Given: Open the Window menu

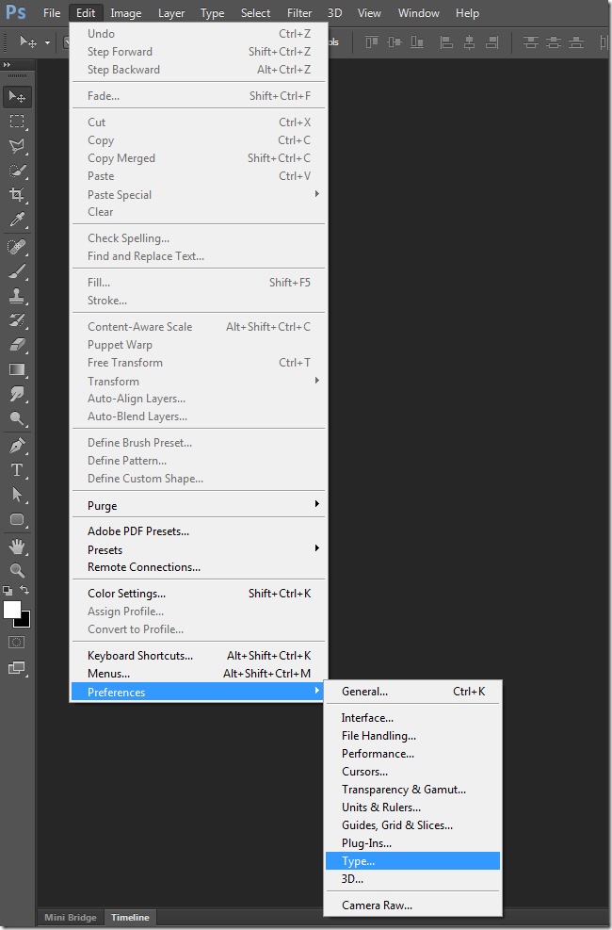Looking at the screenshot, I should pos(418,12).
